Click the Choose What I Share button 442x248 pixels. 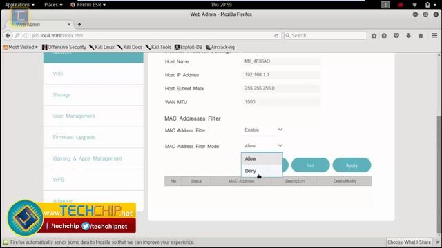click(409, 242)
